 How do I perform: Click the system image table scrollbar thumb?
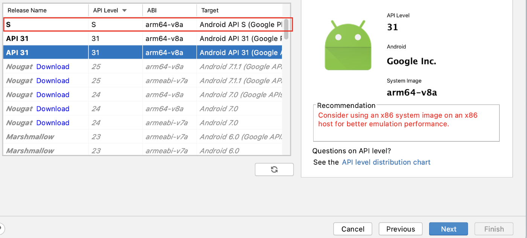[x=286, y=29]
